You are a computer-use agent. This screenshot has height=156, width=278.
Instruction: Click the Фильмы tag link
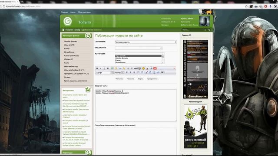pos(119,79)
